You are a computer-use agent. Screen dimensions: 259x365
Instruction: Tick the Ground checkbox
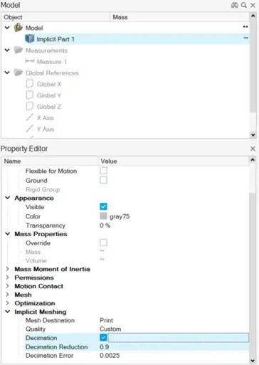click(x=103, y=180)
